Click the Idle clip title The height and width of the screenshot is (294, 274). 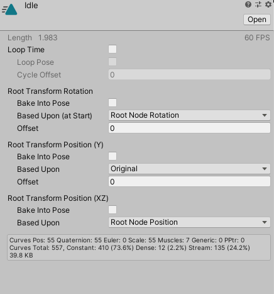[x=31, y=6]
